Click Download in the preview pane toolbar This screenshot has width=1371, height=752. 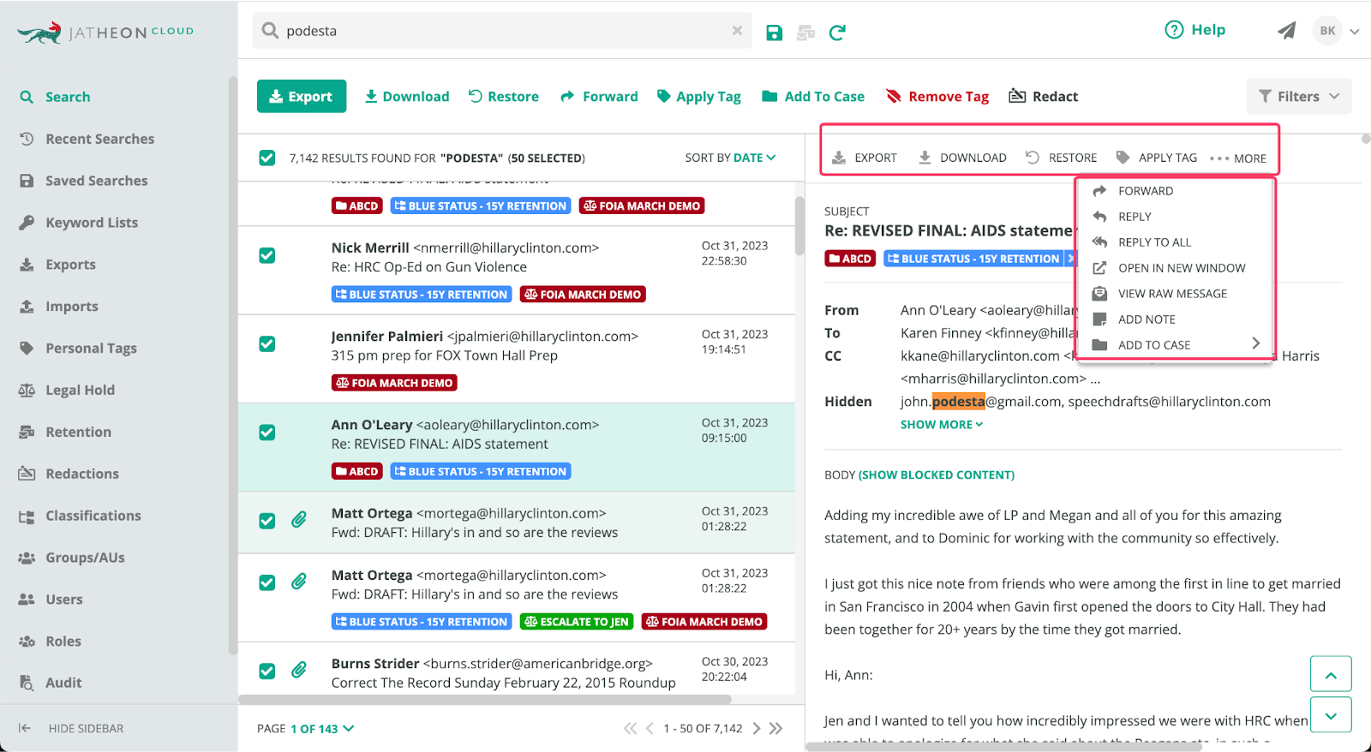pyautogui.click(x=962, y=158)
